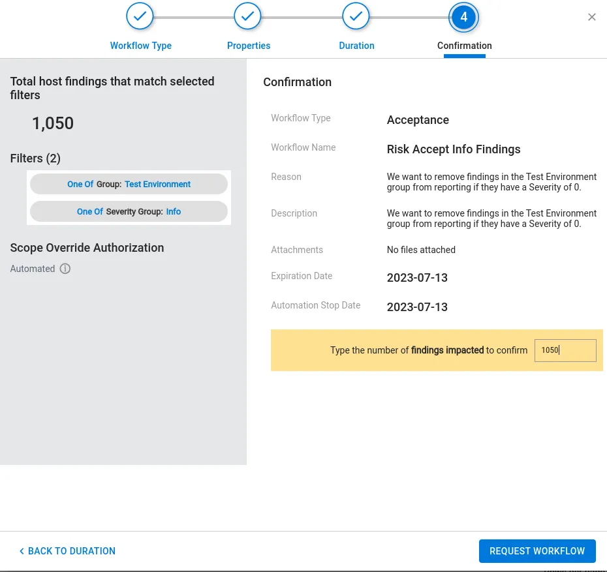Show info about Automated scope override

pyautogui.click(x=65, y=269)
